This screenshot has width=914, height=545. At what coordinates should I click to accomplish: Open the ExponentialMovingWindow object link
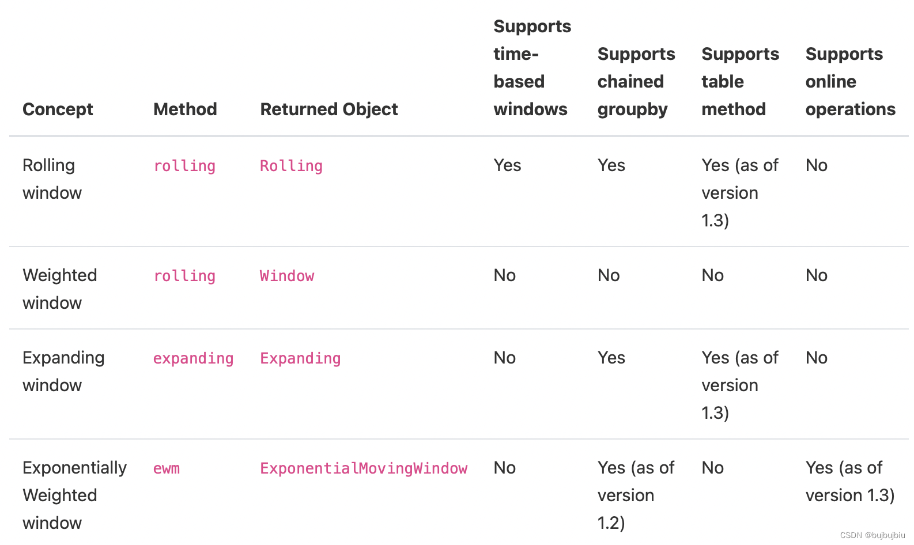(x=364, y=468)
